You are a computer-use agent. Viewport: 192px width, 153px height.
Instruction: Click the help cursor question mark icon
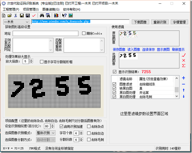pos(64,16)
